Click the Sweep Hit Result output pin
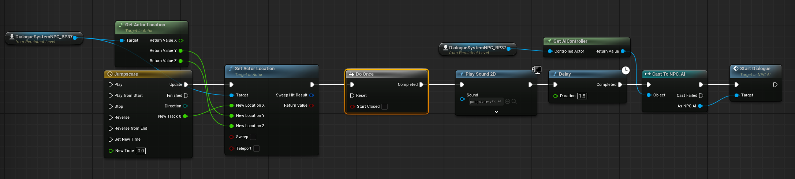This screenshot has height=179, width=795. tap(311, 95)
